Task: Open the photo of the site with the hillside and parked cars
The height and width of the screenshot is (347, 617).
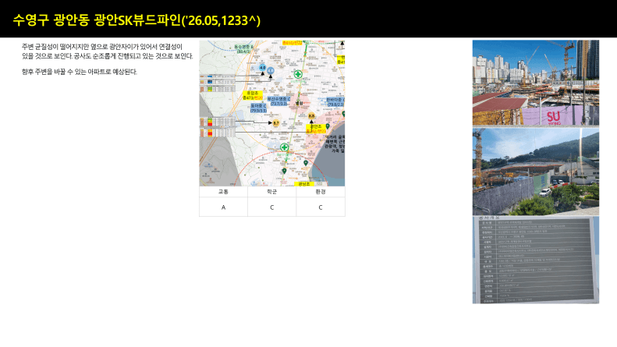Action: coord(536,171)
